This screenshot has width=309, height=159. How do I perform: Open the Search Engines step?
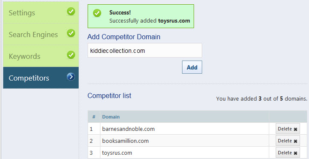(41, 34)
